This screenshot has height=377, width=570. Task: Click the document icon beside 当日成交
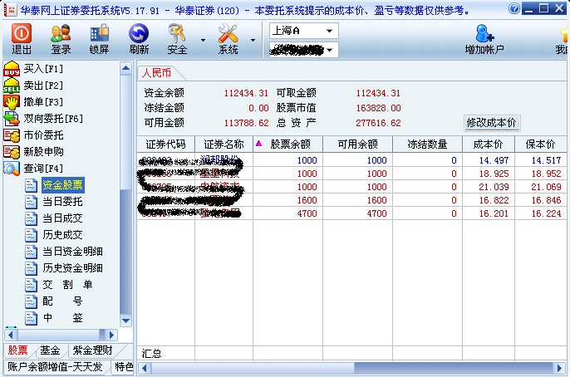click(x=31, y=218)
